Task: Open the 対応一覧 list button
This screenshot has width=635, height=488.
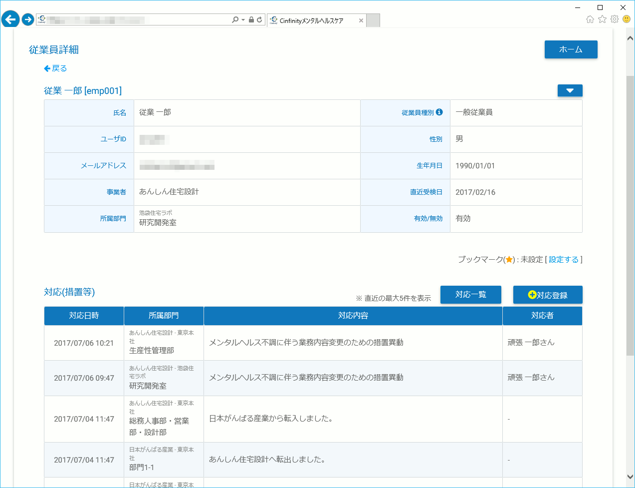Action: [470, 295]
